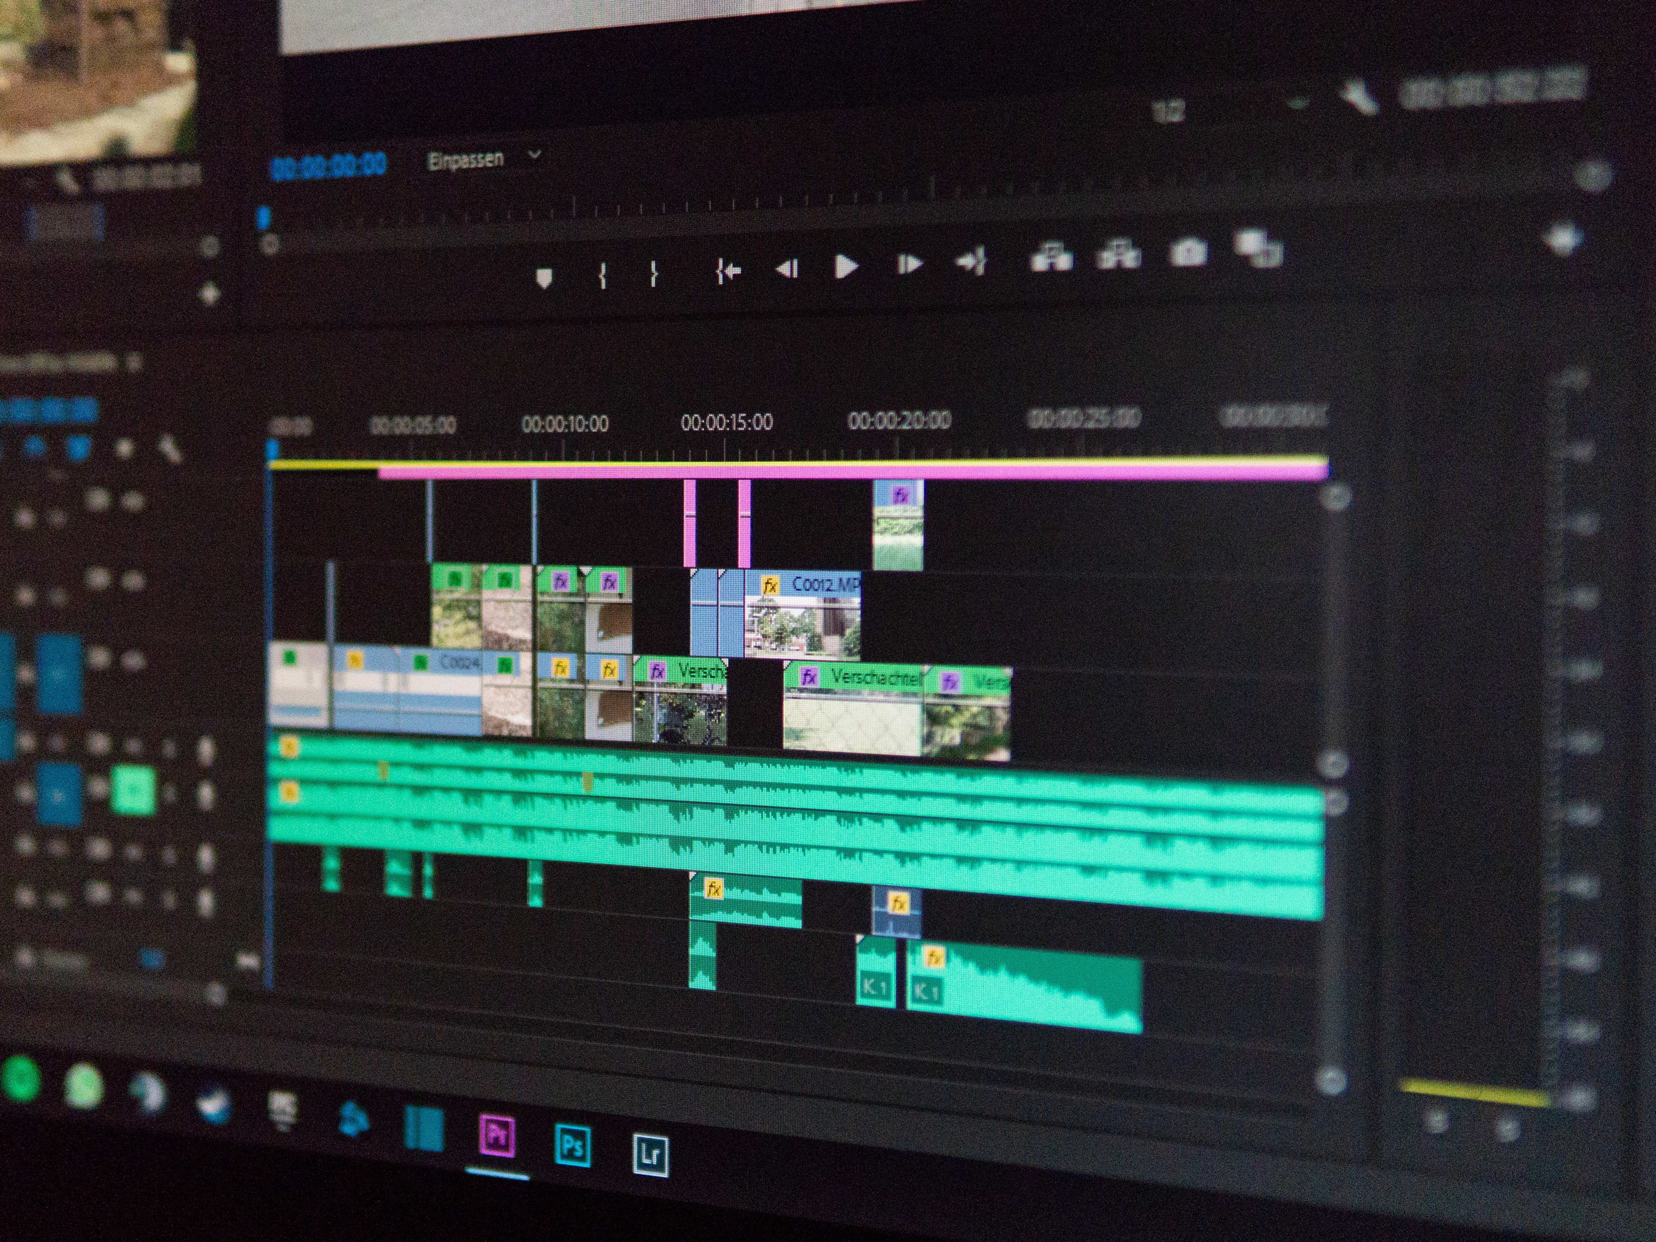Click the pink render bar above the timeline
This screenshot has width=1656, height=1242.
click(x=823, y=472)
